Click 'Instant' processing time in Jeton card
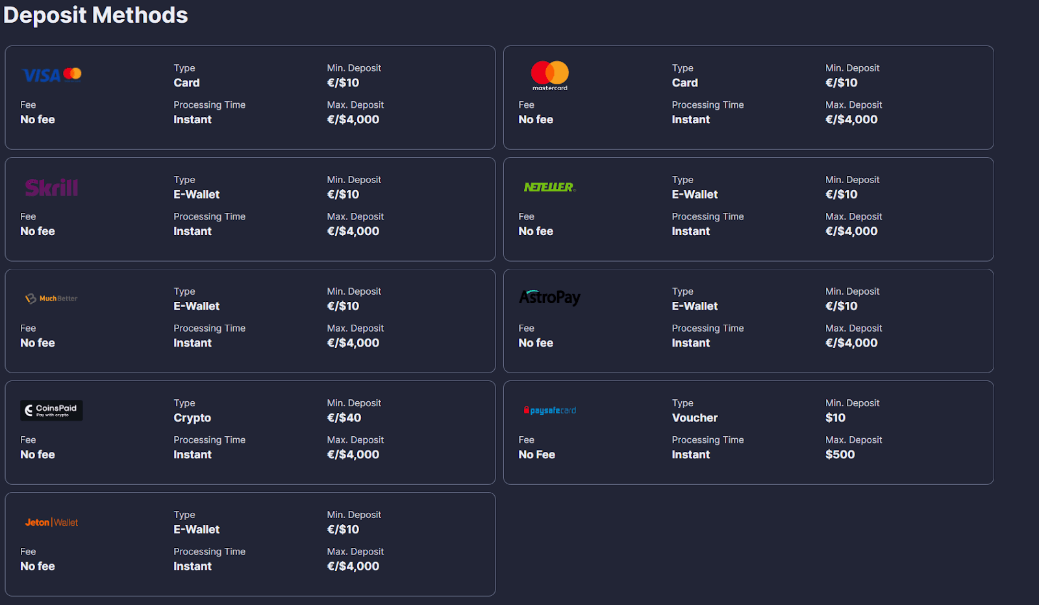Viewport: 1039px width, 605px height. [x=192, y=566]
